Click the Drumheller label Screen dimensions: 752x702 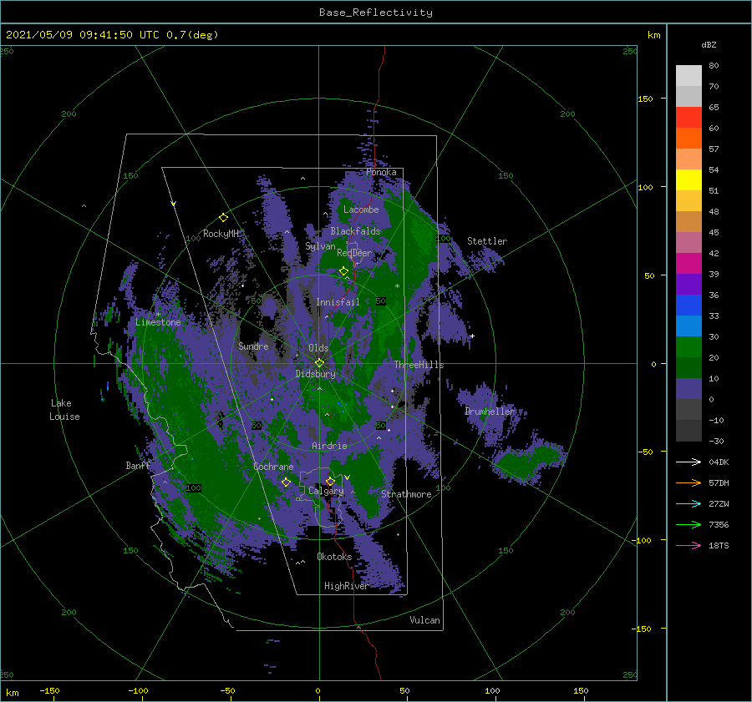[x=490, y=412]
